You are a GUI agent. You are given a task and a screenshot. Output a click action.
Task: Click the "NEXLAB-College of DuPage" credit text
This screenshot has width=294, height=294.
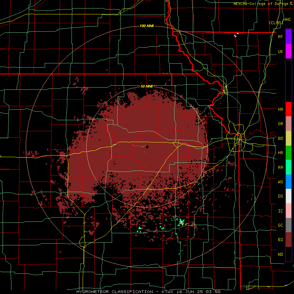click(261, 4)
